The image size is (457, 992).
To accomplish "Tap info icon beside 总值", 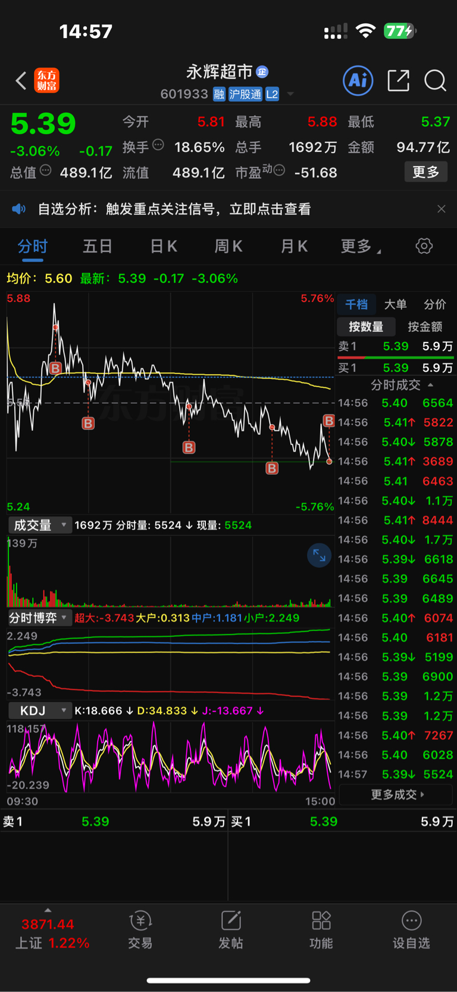I will [45, 171].
